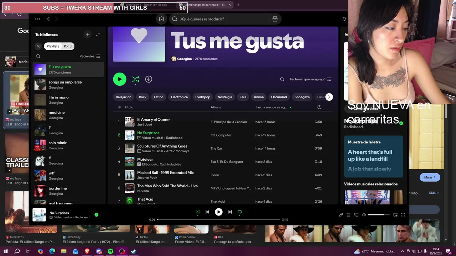This screenshot has width=456, height=256.
Task: Mute volume speaker icon
Action: point(364,215)
